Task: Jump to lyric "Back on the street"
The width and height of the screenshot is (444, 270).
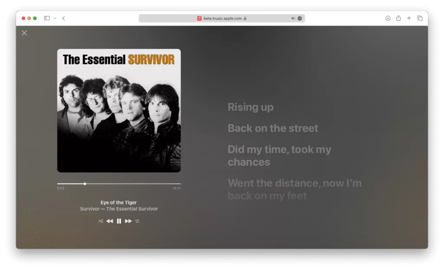Action: tap(273, 128)
